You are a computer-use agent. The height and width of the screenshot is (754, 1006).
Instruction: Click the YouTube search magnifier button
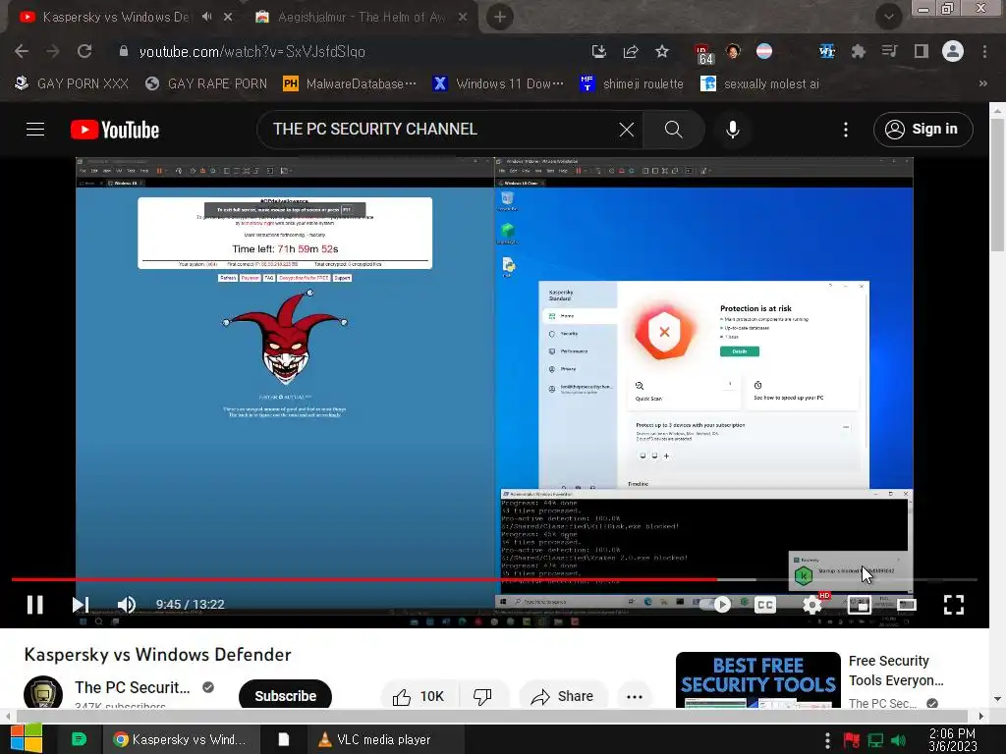pyautogui.click(x=673, y=130)
